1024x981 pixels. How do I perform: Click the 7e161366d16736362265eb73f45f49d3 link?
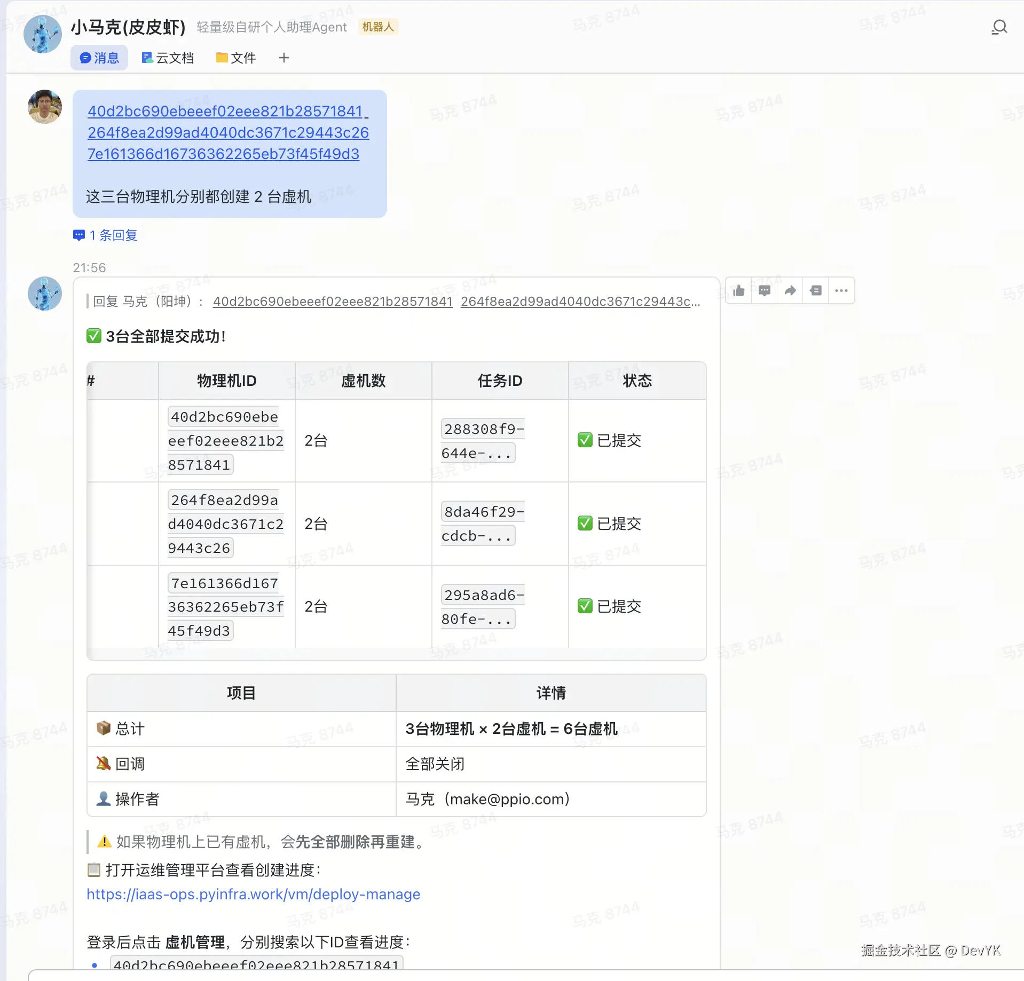(223, 154)
